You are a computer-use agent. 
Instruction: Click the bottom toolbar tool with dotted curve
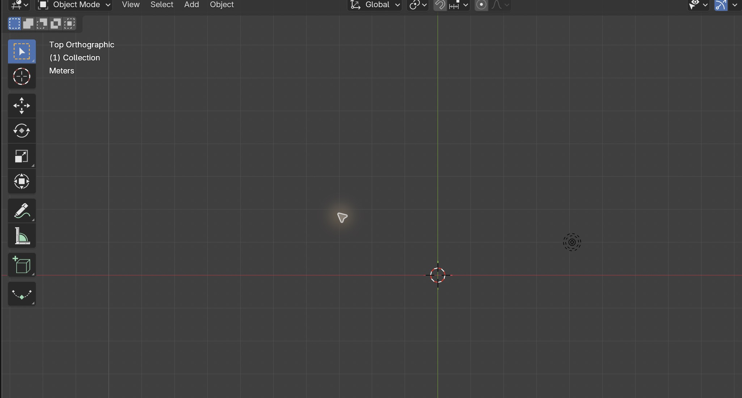point(22,294)
